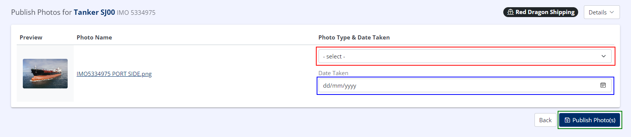Screen dimensions: 631x137
Task: Click the save icon on the Publish Photo(s) button
Action: [567, 120]
